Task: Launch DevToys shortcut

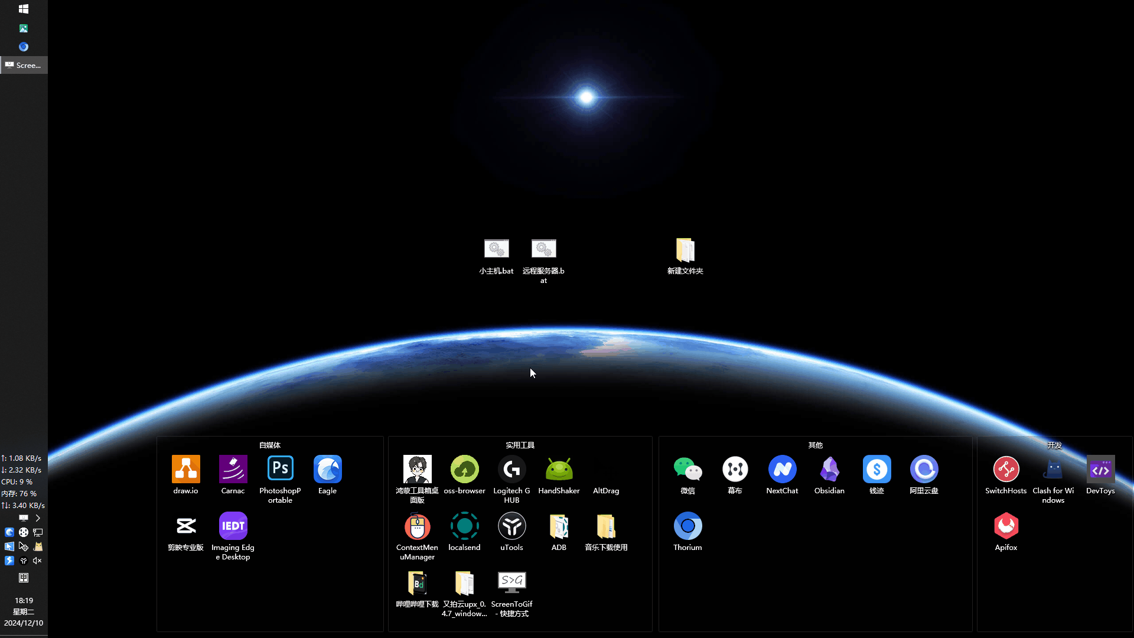Action: coord(1100,476)
